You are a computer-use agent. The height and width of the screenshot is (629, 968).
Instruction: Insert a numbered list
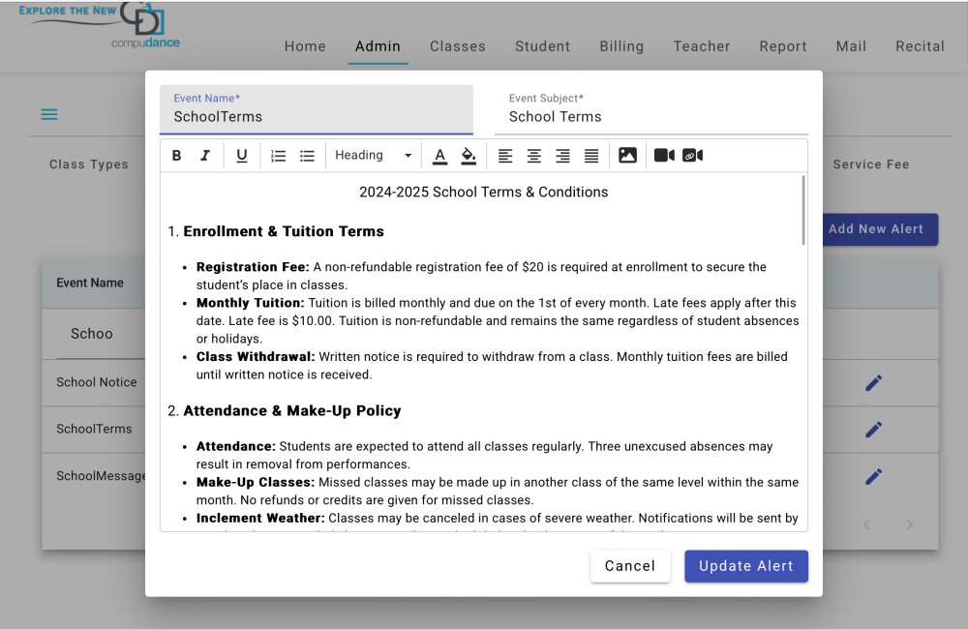point(279,156)
